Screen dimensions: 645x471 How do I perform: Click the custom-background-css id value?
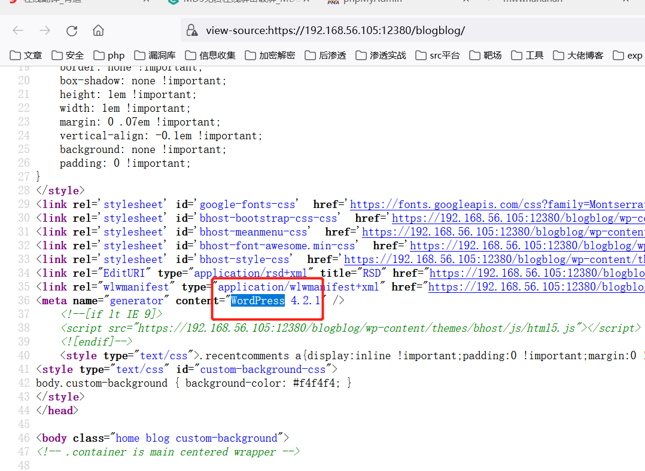[263, 369]
